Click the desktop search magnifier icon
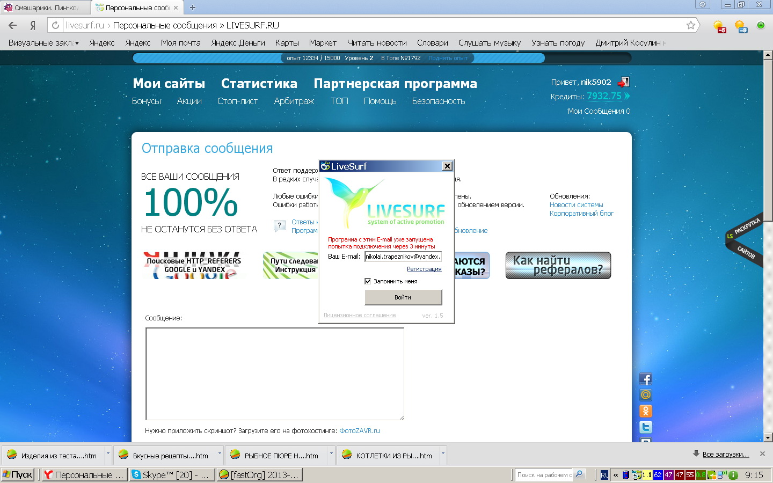 point(579,474)
